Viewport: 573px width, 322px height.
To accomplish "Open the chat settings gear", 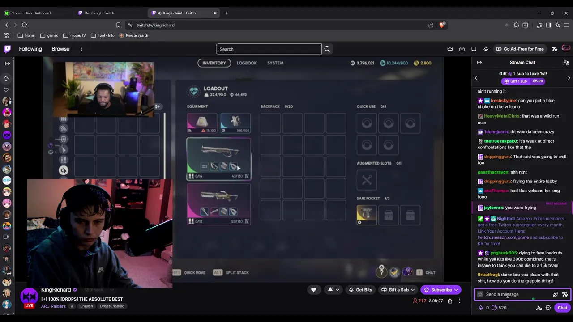I will pyautogui.click(x=548, y=308).
